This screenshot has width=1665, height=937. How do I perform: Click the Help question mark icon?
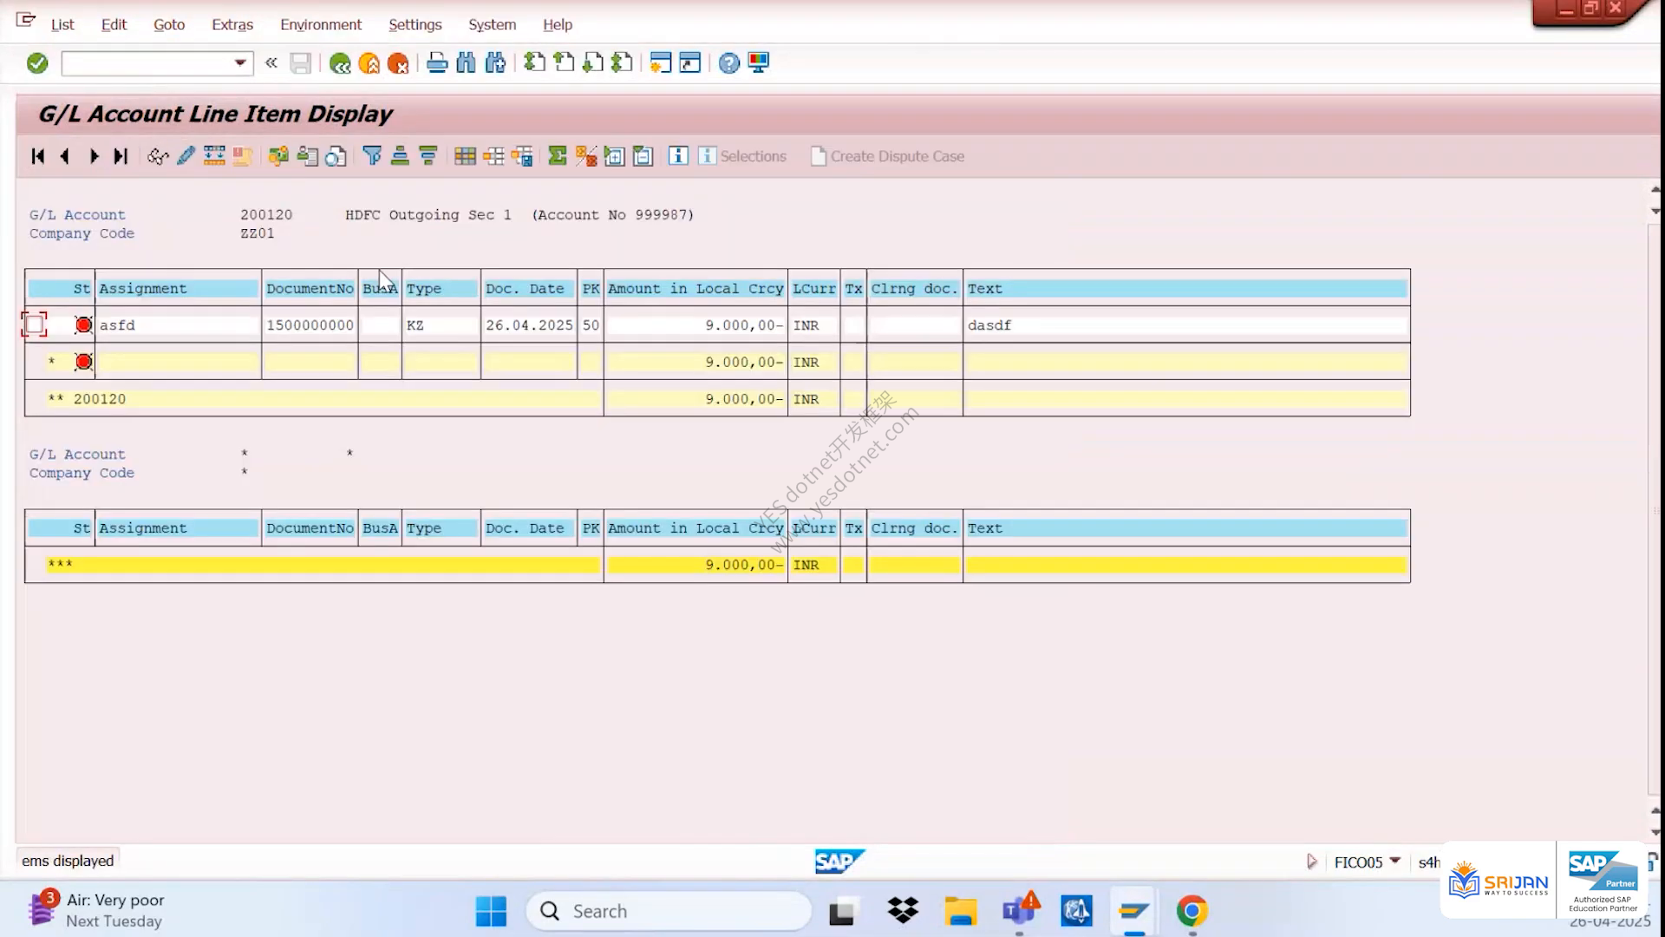click(729, 63)
